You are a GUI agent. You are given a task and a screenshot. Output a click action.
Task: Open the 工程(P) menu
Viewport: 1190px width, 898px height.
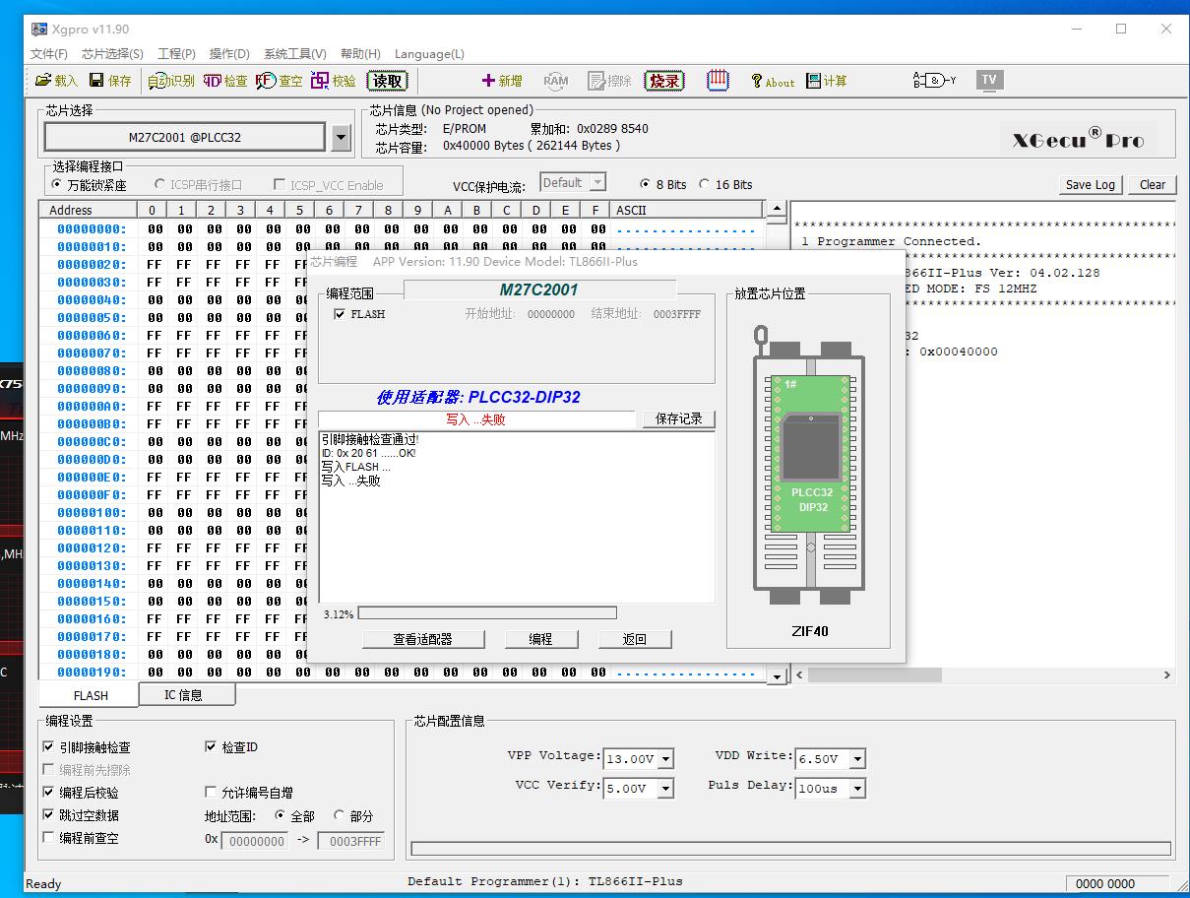[176, 54]
